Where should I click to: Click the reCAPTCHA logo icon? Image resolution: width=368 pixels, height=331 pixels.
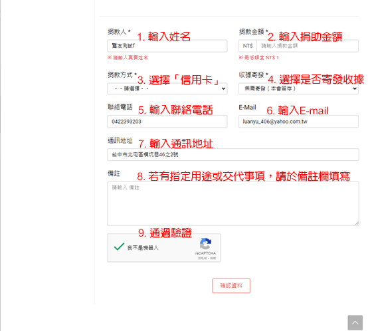coord(205,244)
